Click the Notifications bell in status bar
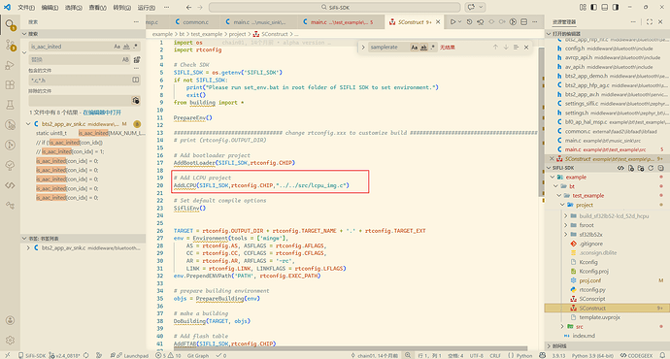The width and height of the screenshot is (670, 359). click(663, 355)
